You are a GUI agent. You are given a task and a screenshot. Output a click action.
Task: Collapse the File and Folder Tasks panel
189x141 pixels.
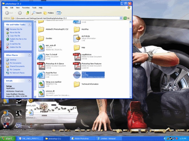pyautogui.click(x=29, y=24)
